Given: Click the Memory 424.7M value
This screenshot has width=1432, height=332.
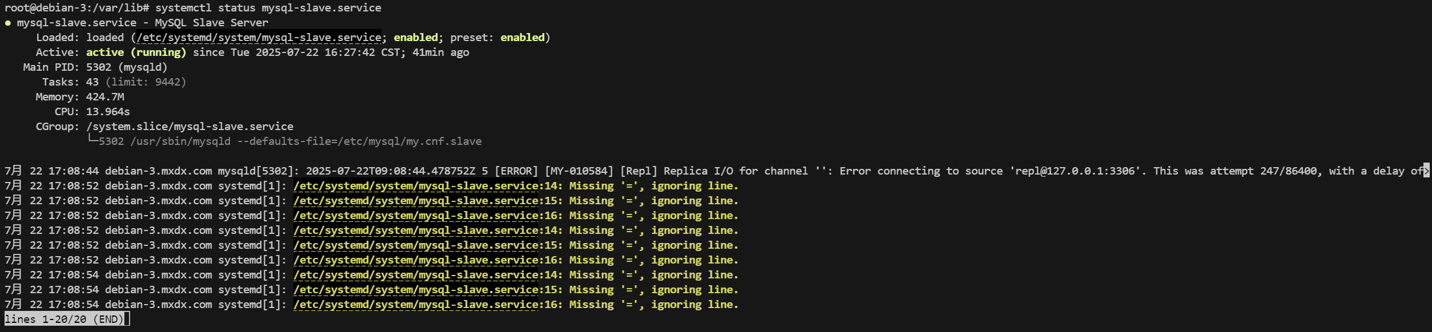Looking at the screenshot, I should click(105, 97).
